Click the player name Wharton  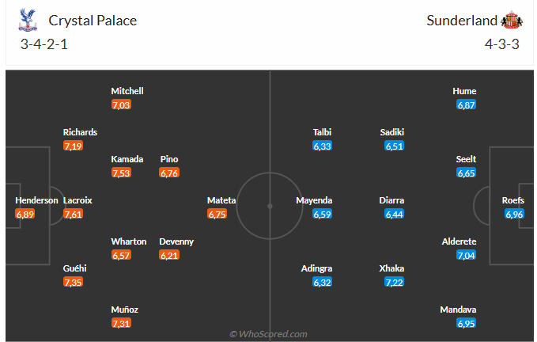(x=129, y=241)
